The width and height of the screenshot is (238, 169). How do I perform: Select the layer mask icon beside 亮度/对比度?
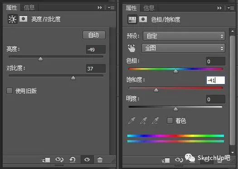pyautogui.click(x=24, y=19)
